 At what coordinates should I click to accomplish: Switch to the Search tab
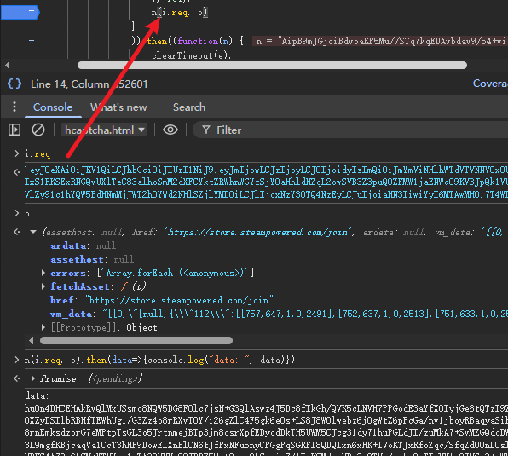point(189,107)
